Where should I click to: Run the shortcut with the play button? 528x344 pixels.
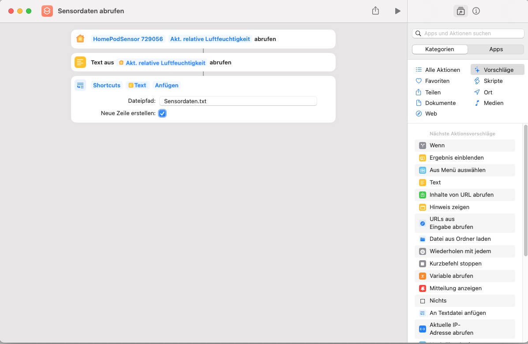point(397,11)
